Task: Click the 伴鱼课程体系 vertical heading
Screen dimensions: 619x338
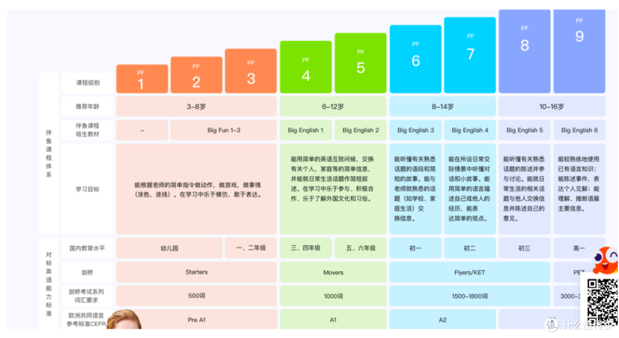Action: tap(49, 154)
